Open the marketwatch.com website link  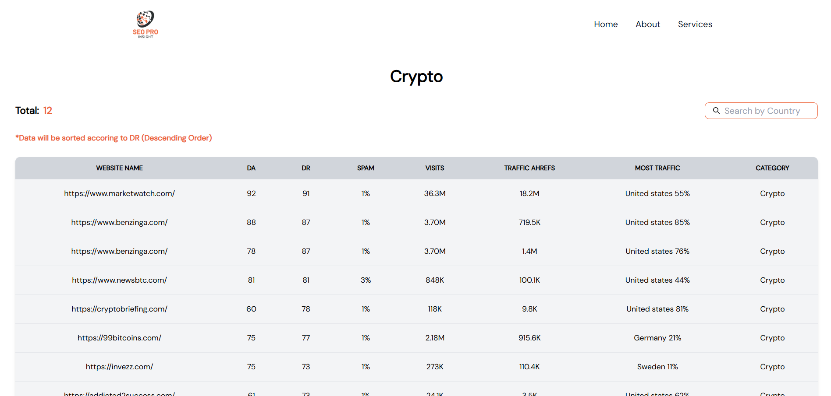[119, 193]
